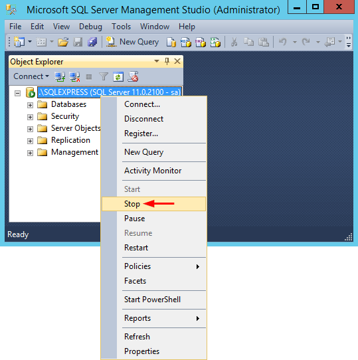The image size is (358, 360).
Task: Open the Tools menu
Action: 121,27
